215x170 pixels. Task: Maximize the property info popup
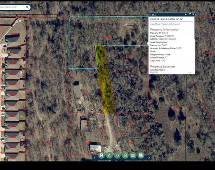click(190, 14)
